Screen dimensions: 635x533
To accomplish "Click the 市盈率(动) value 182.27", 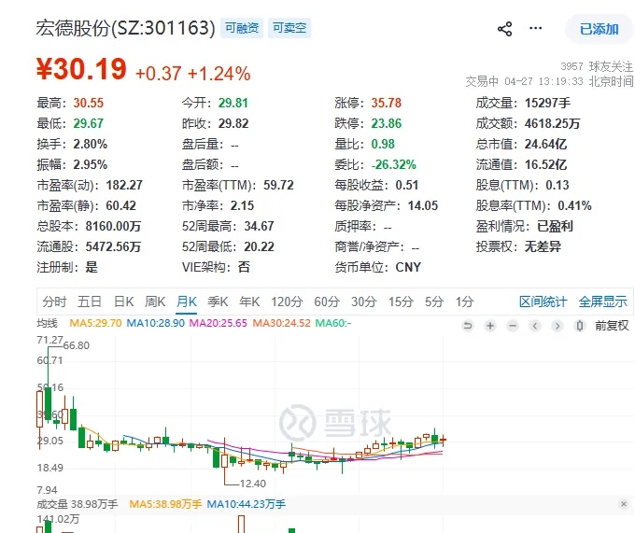I will click(x=124, y=186).
